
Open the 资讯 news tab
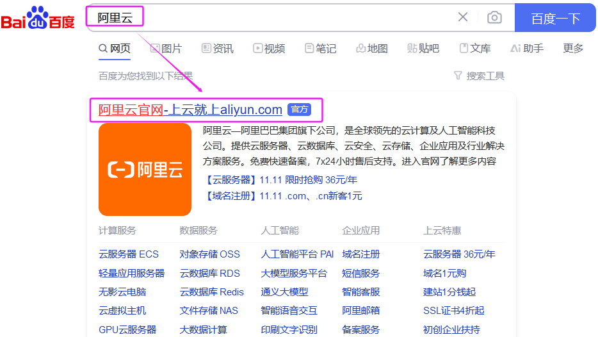217,49
